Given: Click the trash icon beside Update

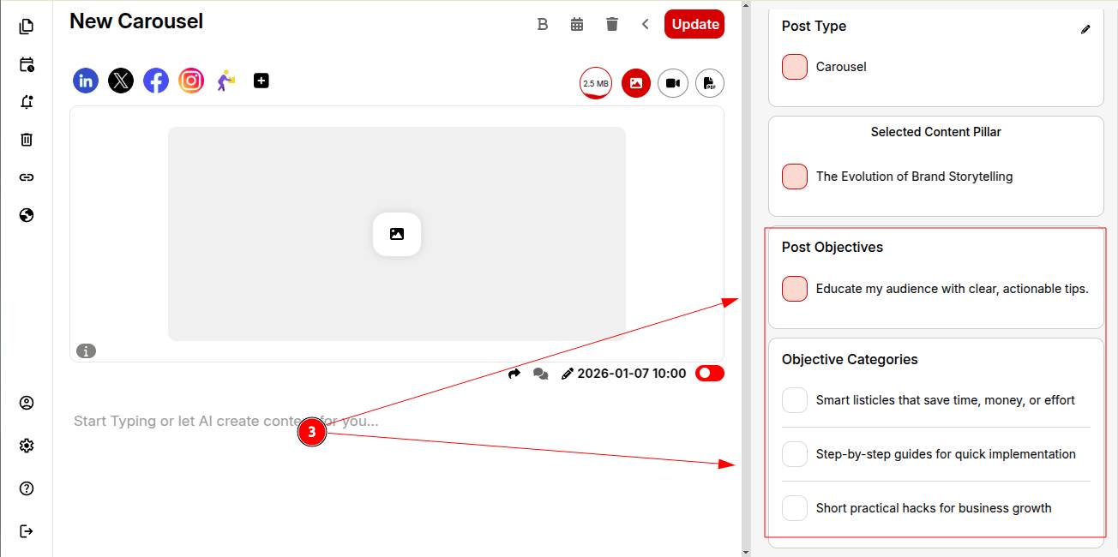Looking at the screenshot, I should (x=611, y=24).
